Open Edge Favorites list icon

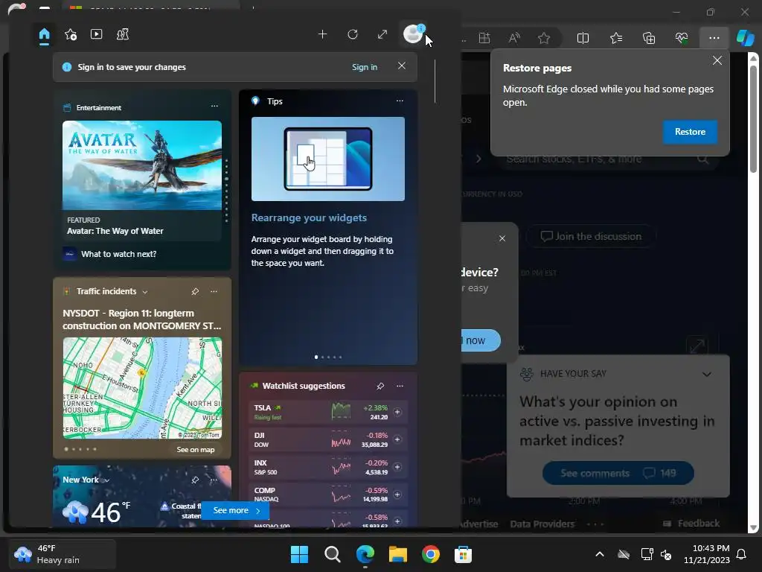click(616, 38)
